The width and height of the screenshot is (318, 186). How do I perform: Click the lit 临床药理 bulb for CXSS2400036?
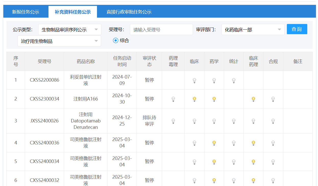tap(253, 143)
